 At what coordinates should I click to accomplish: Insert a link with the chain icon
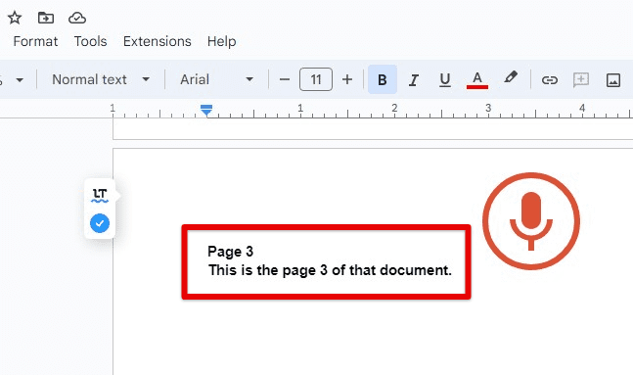(550, 80)
